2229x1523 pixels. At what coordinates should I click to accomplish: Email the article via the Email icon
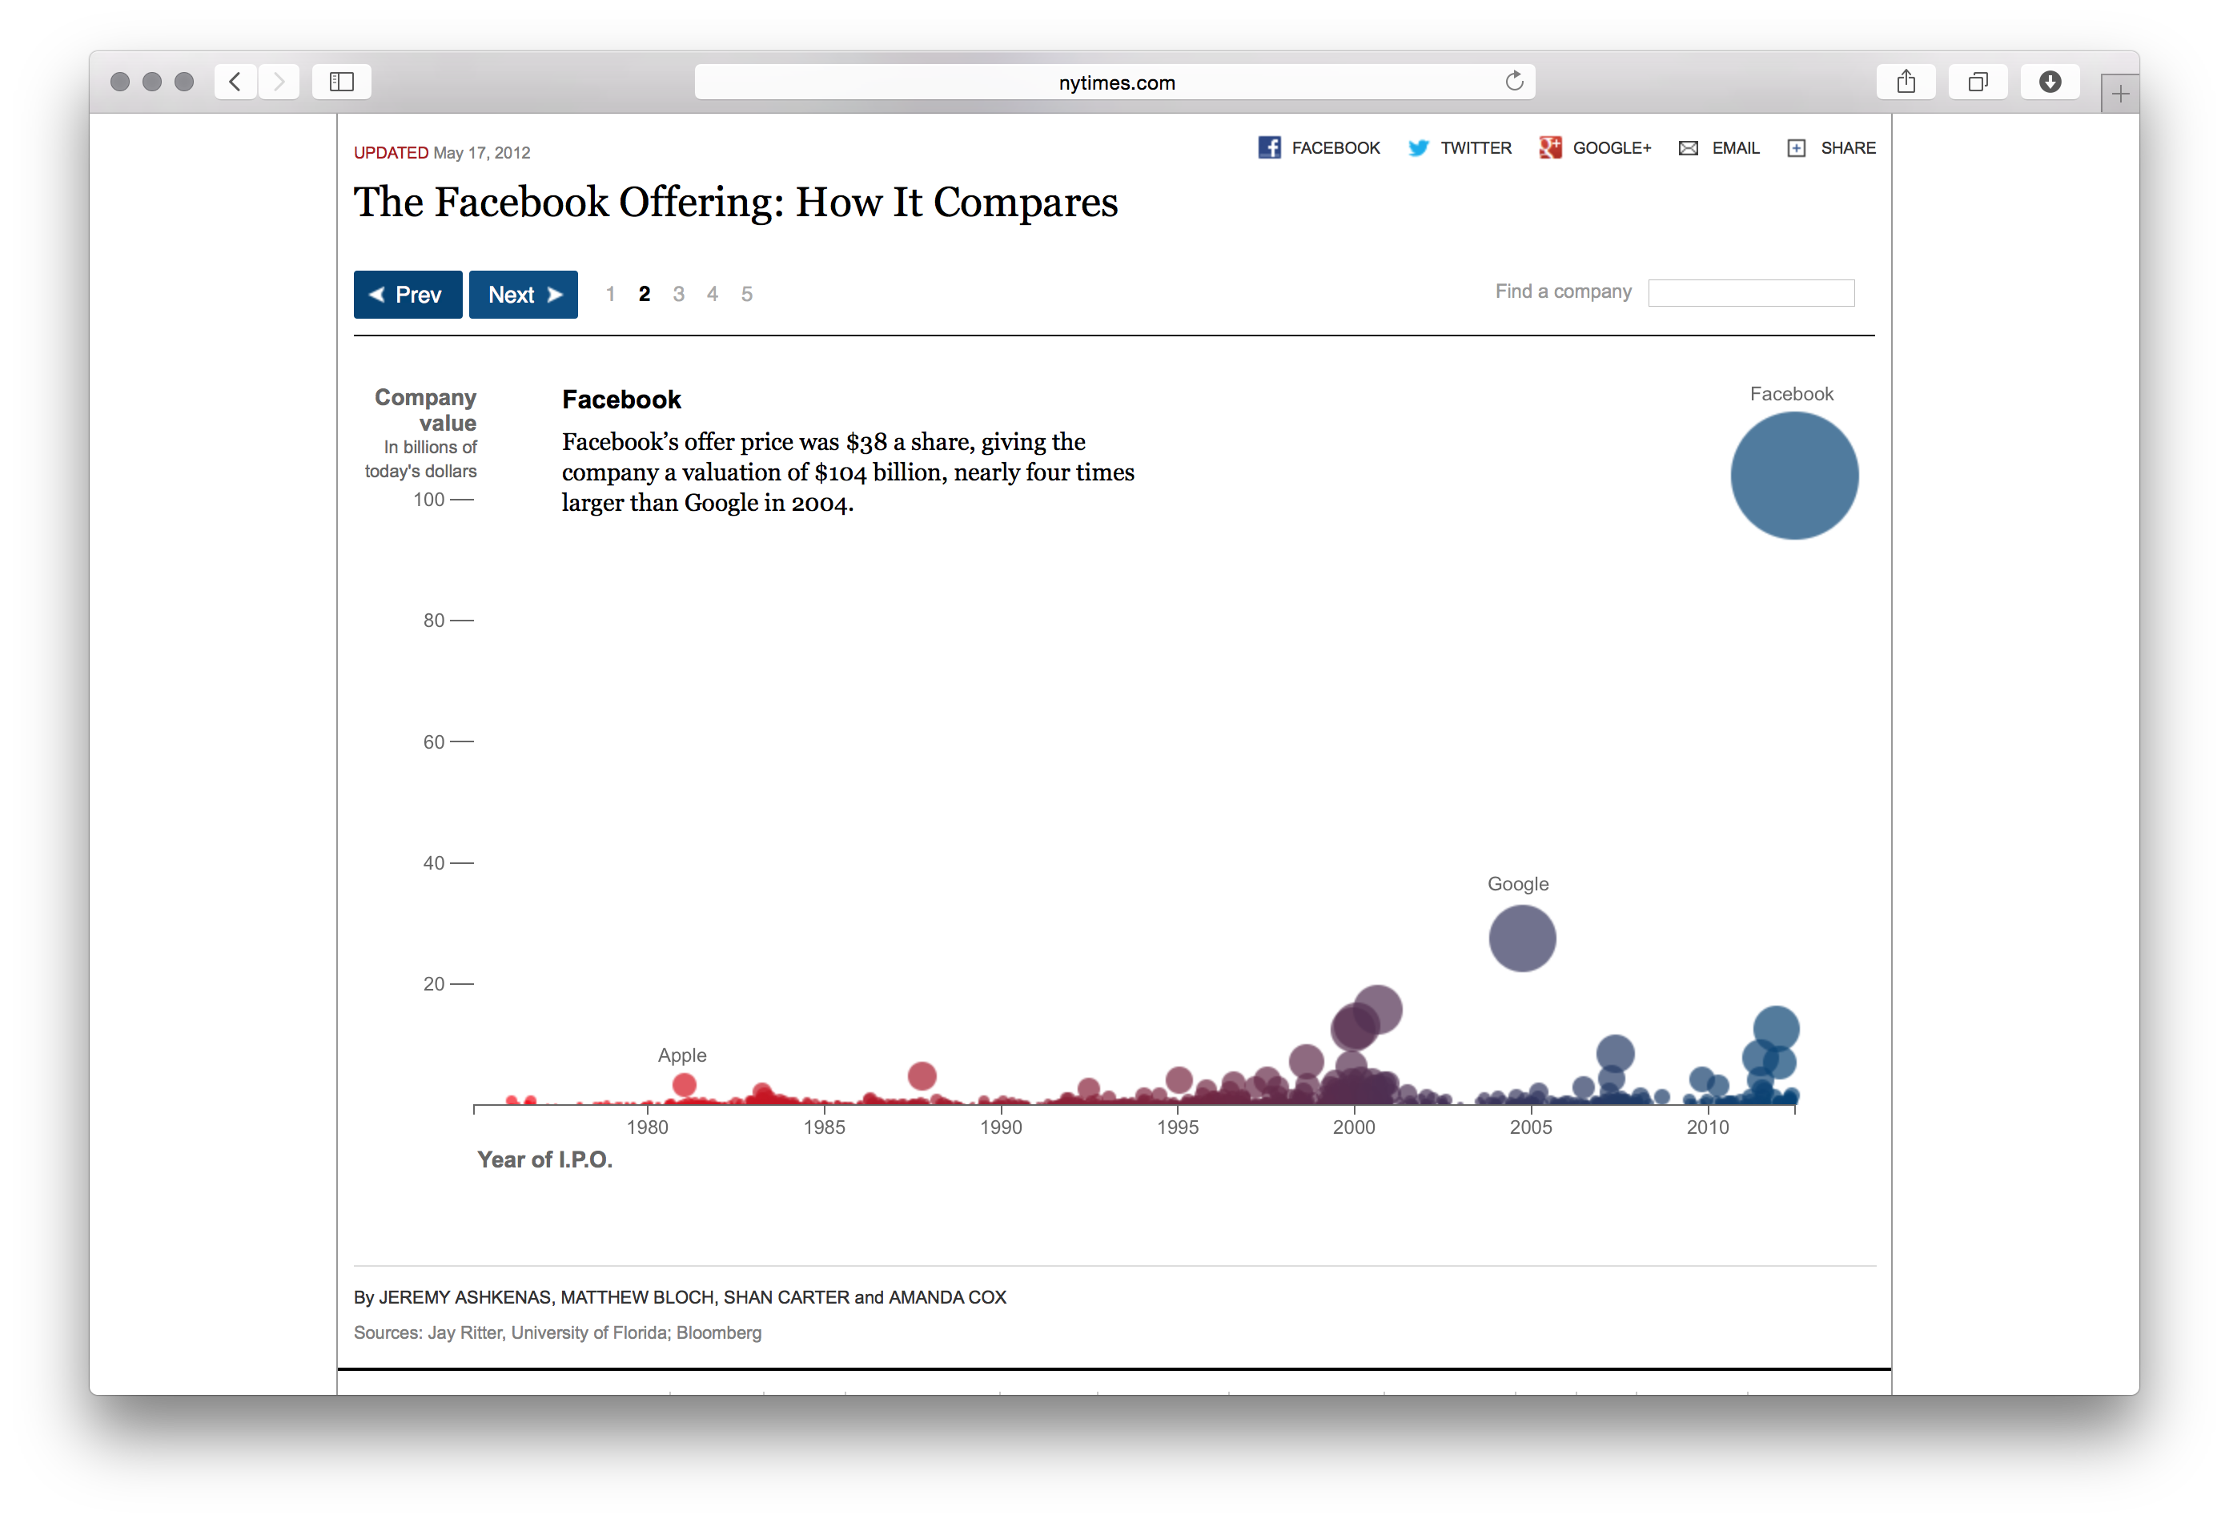pyautogui.click(x=1718, y=147)
